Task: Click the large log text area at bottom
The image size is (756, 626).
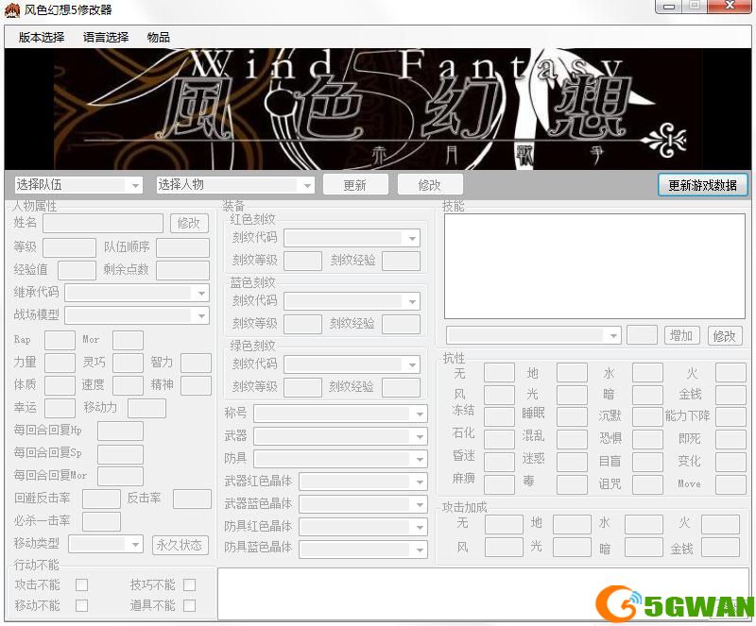Action: (484, 594)
